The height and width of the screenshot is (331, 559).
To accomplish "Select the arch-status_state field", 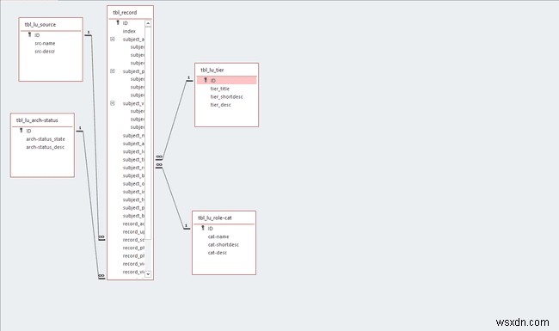I will click(46, 139).
